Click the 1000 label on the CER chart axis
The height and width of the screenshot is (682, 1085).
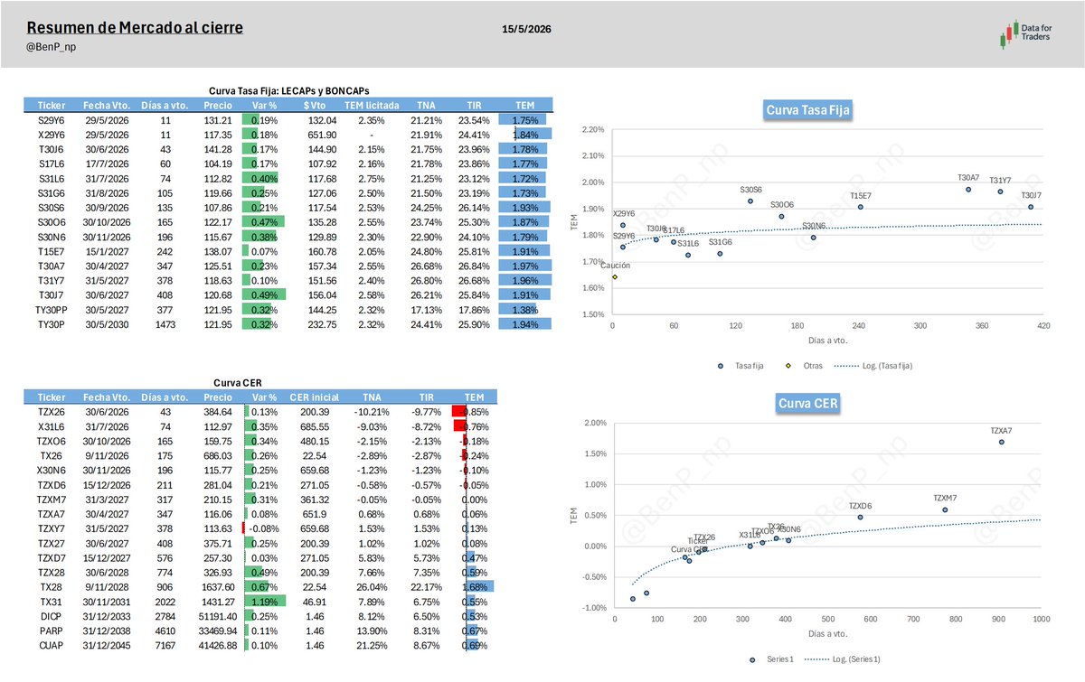(x=1041, y=619)
